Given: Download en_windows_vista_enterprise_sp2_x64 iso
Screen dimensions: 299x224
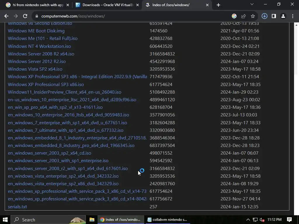Looking at the screenshot, I should 63,176.
